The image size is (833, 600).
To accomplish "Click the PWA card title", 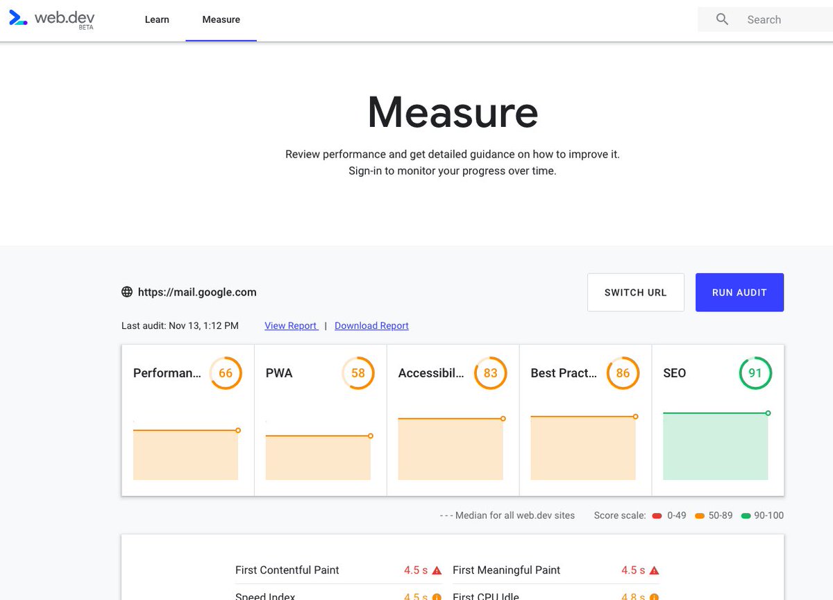I will click(x=279, y=373).
